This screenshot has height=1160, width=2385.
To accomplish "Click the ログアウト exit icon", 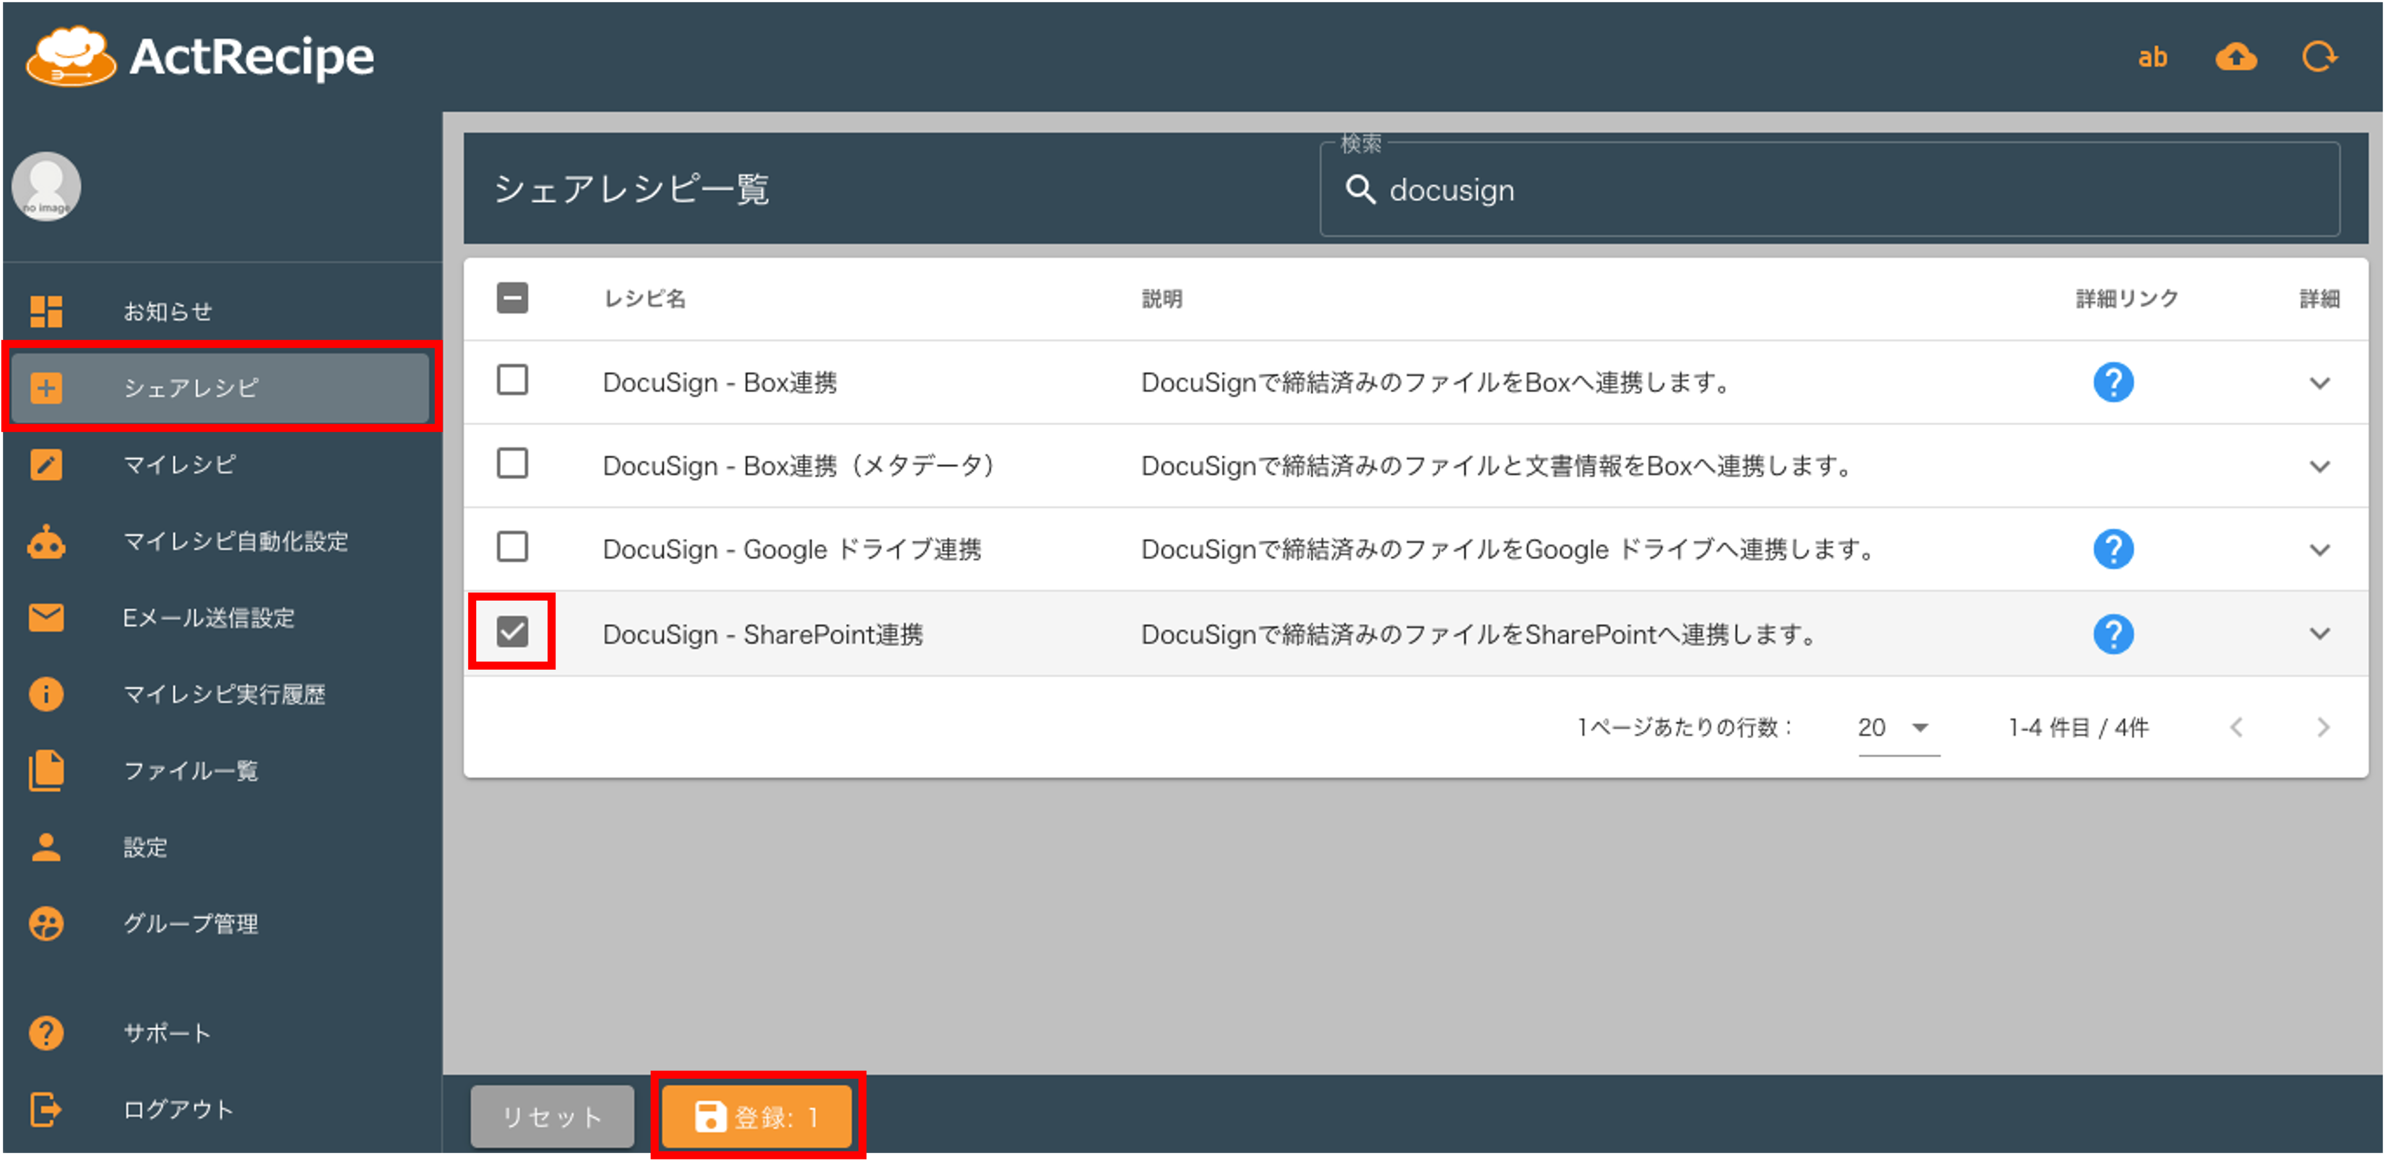I will point(46,1109).
